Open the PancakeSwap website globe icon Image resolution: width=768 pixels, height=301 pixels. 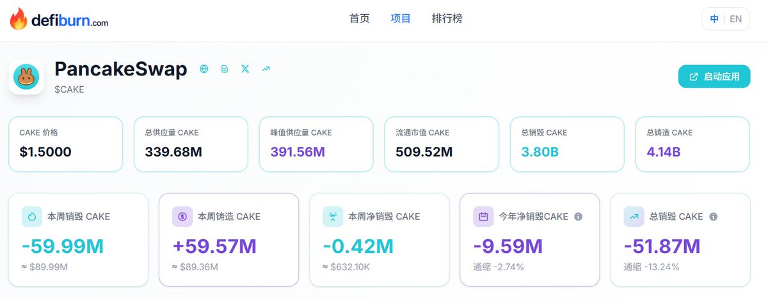pos(204,68)
